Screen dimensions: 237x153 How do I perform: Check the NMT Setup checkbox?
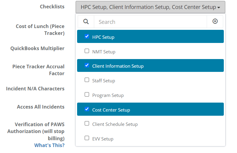87,51
